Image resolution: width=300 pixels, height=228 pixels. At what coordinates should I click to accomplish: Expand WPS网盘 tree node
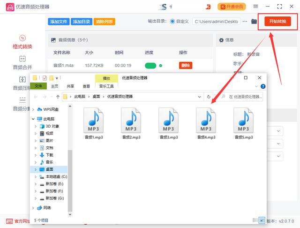(x=33, y=109)
